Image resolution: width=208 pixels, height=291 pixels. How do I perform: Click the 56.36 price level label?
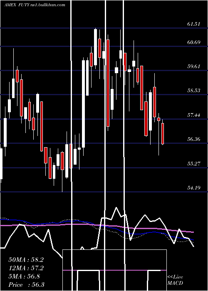click(x=194, y=139)
